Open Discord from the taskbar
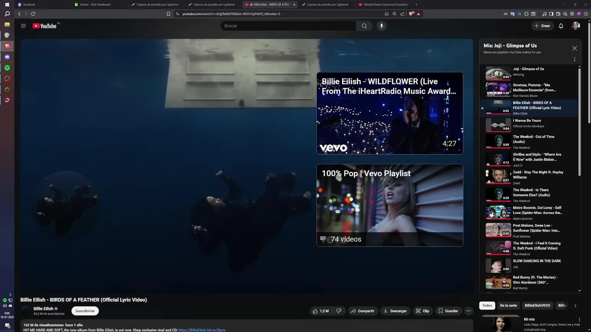This screenshot has width=591, height=332. click(x=7, y=57)
